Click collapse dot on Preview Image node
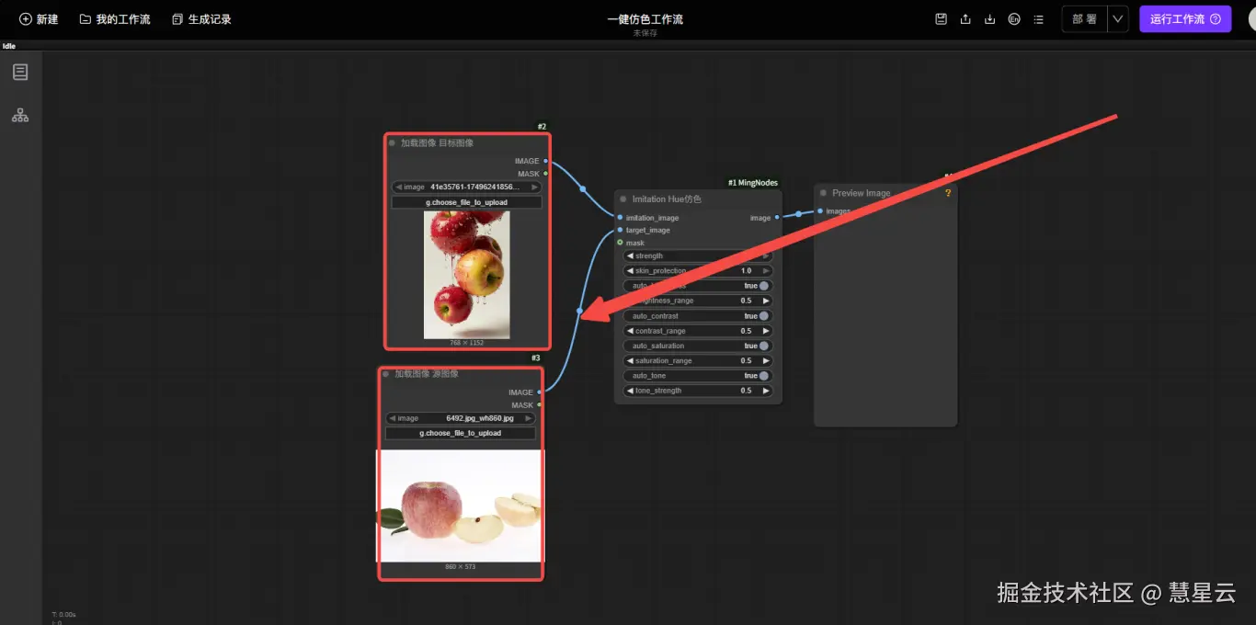Viewport: 1256px width, 625px height. coord(823,193)
